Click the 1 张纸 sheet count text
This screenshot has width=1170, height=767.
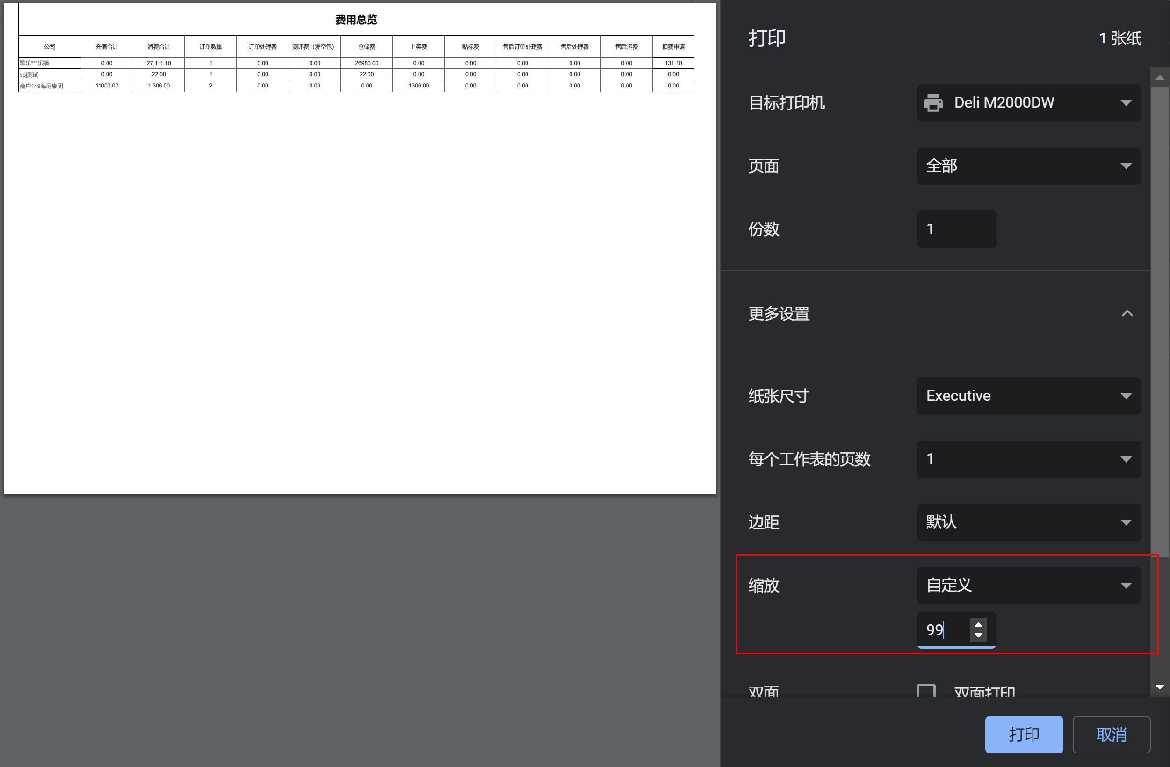(1120, 38)
